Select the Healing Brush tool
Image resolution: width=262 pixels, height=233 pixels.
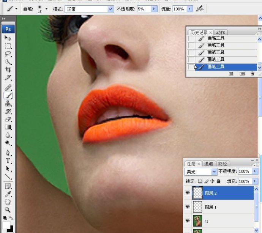pyautogui.click(x=8, y=87)
